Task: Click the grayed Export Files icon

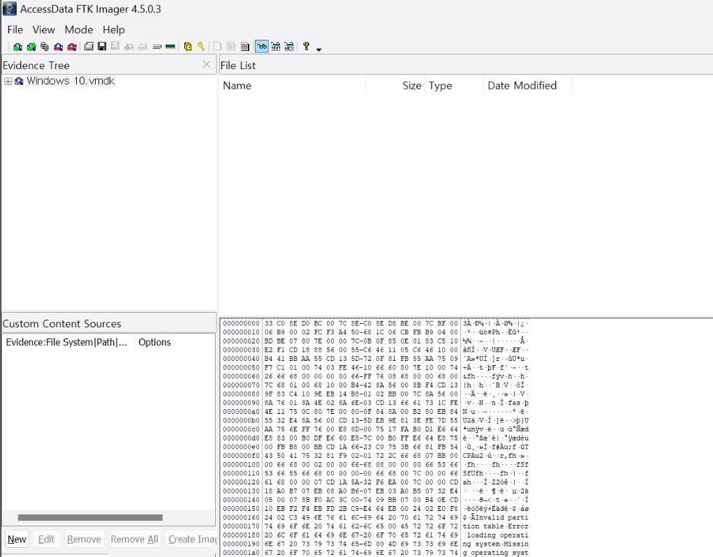Action: (217, 46)
